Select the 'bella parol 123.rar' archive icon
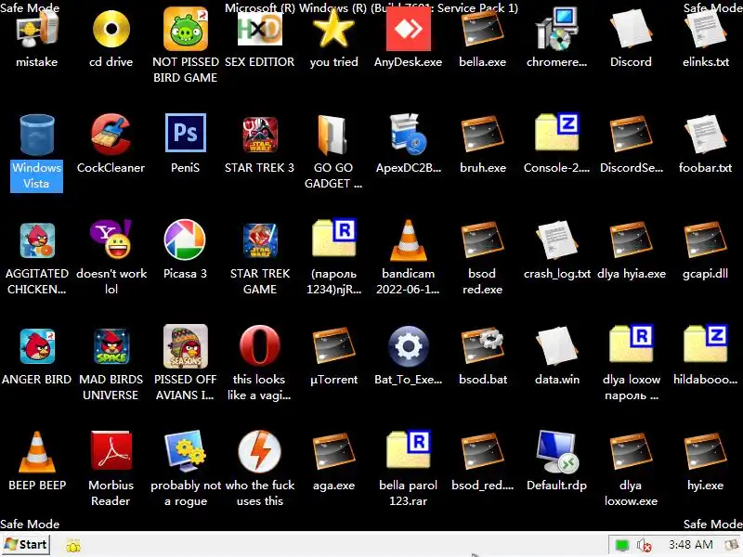The width and height of the screenshot is (743, 557). pos(408,449)
